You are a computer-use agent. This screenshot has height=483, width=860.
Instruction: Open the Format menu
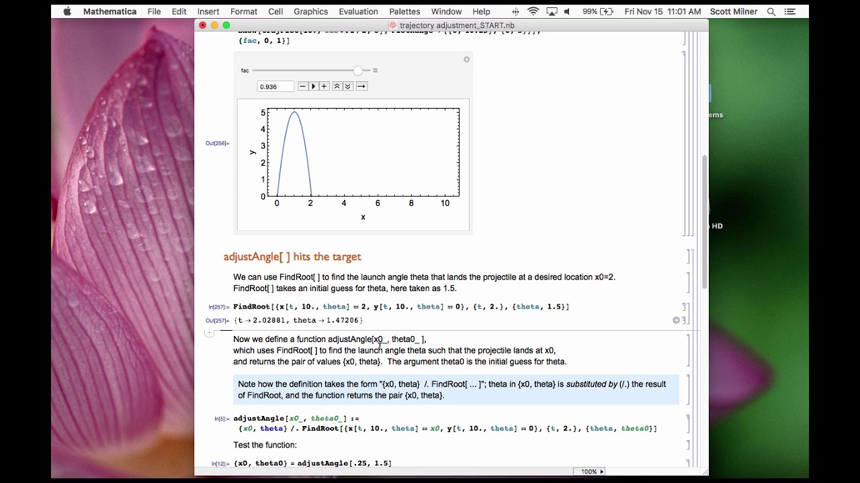point(243,11)
